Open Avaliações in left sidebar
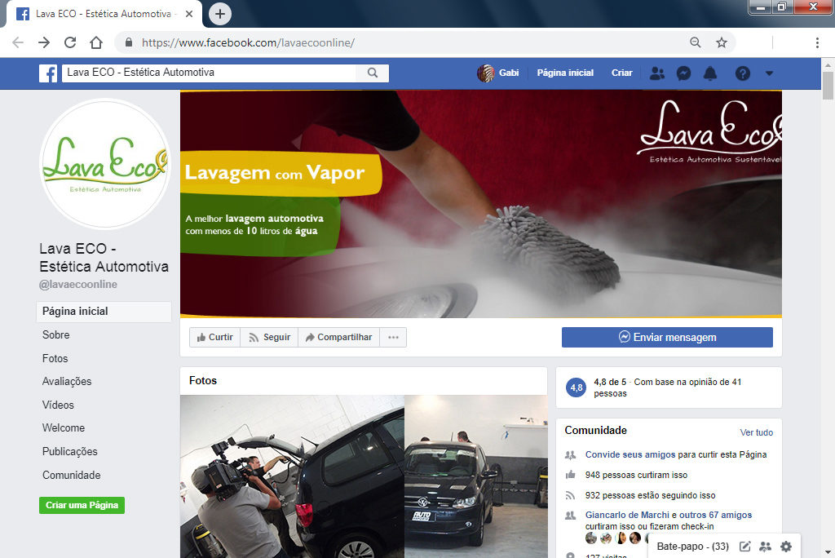The image size is (835, 558). (67, 381)
